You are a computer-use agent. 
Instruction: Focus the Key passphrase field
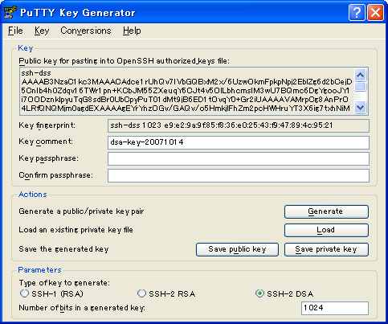239,159
